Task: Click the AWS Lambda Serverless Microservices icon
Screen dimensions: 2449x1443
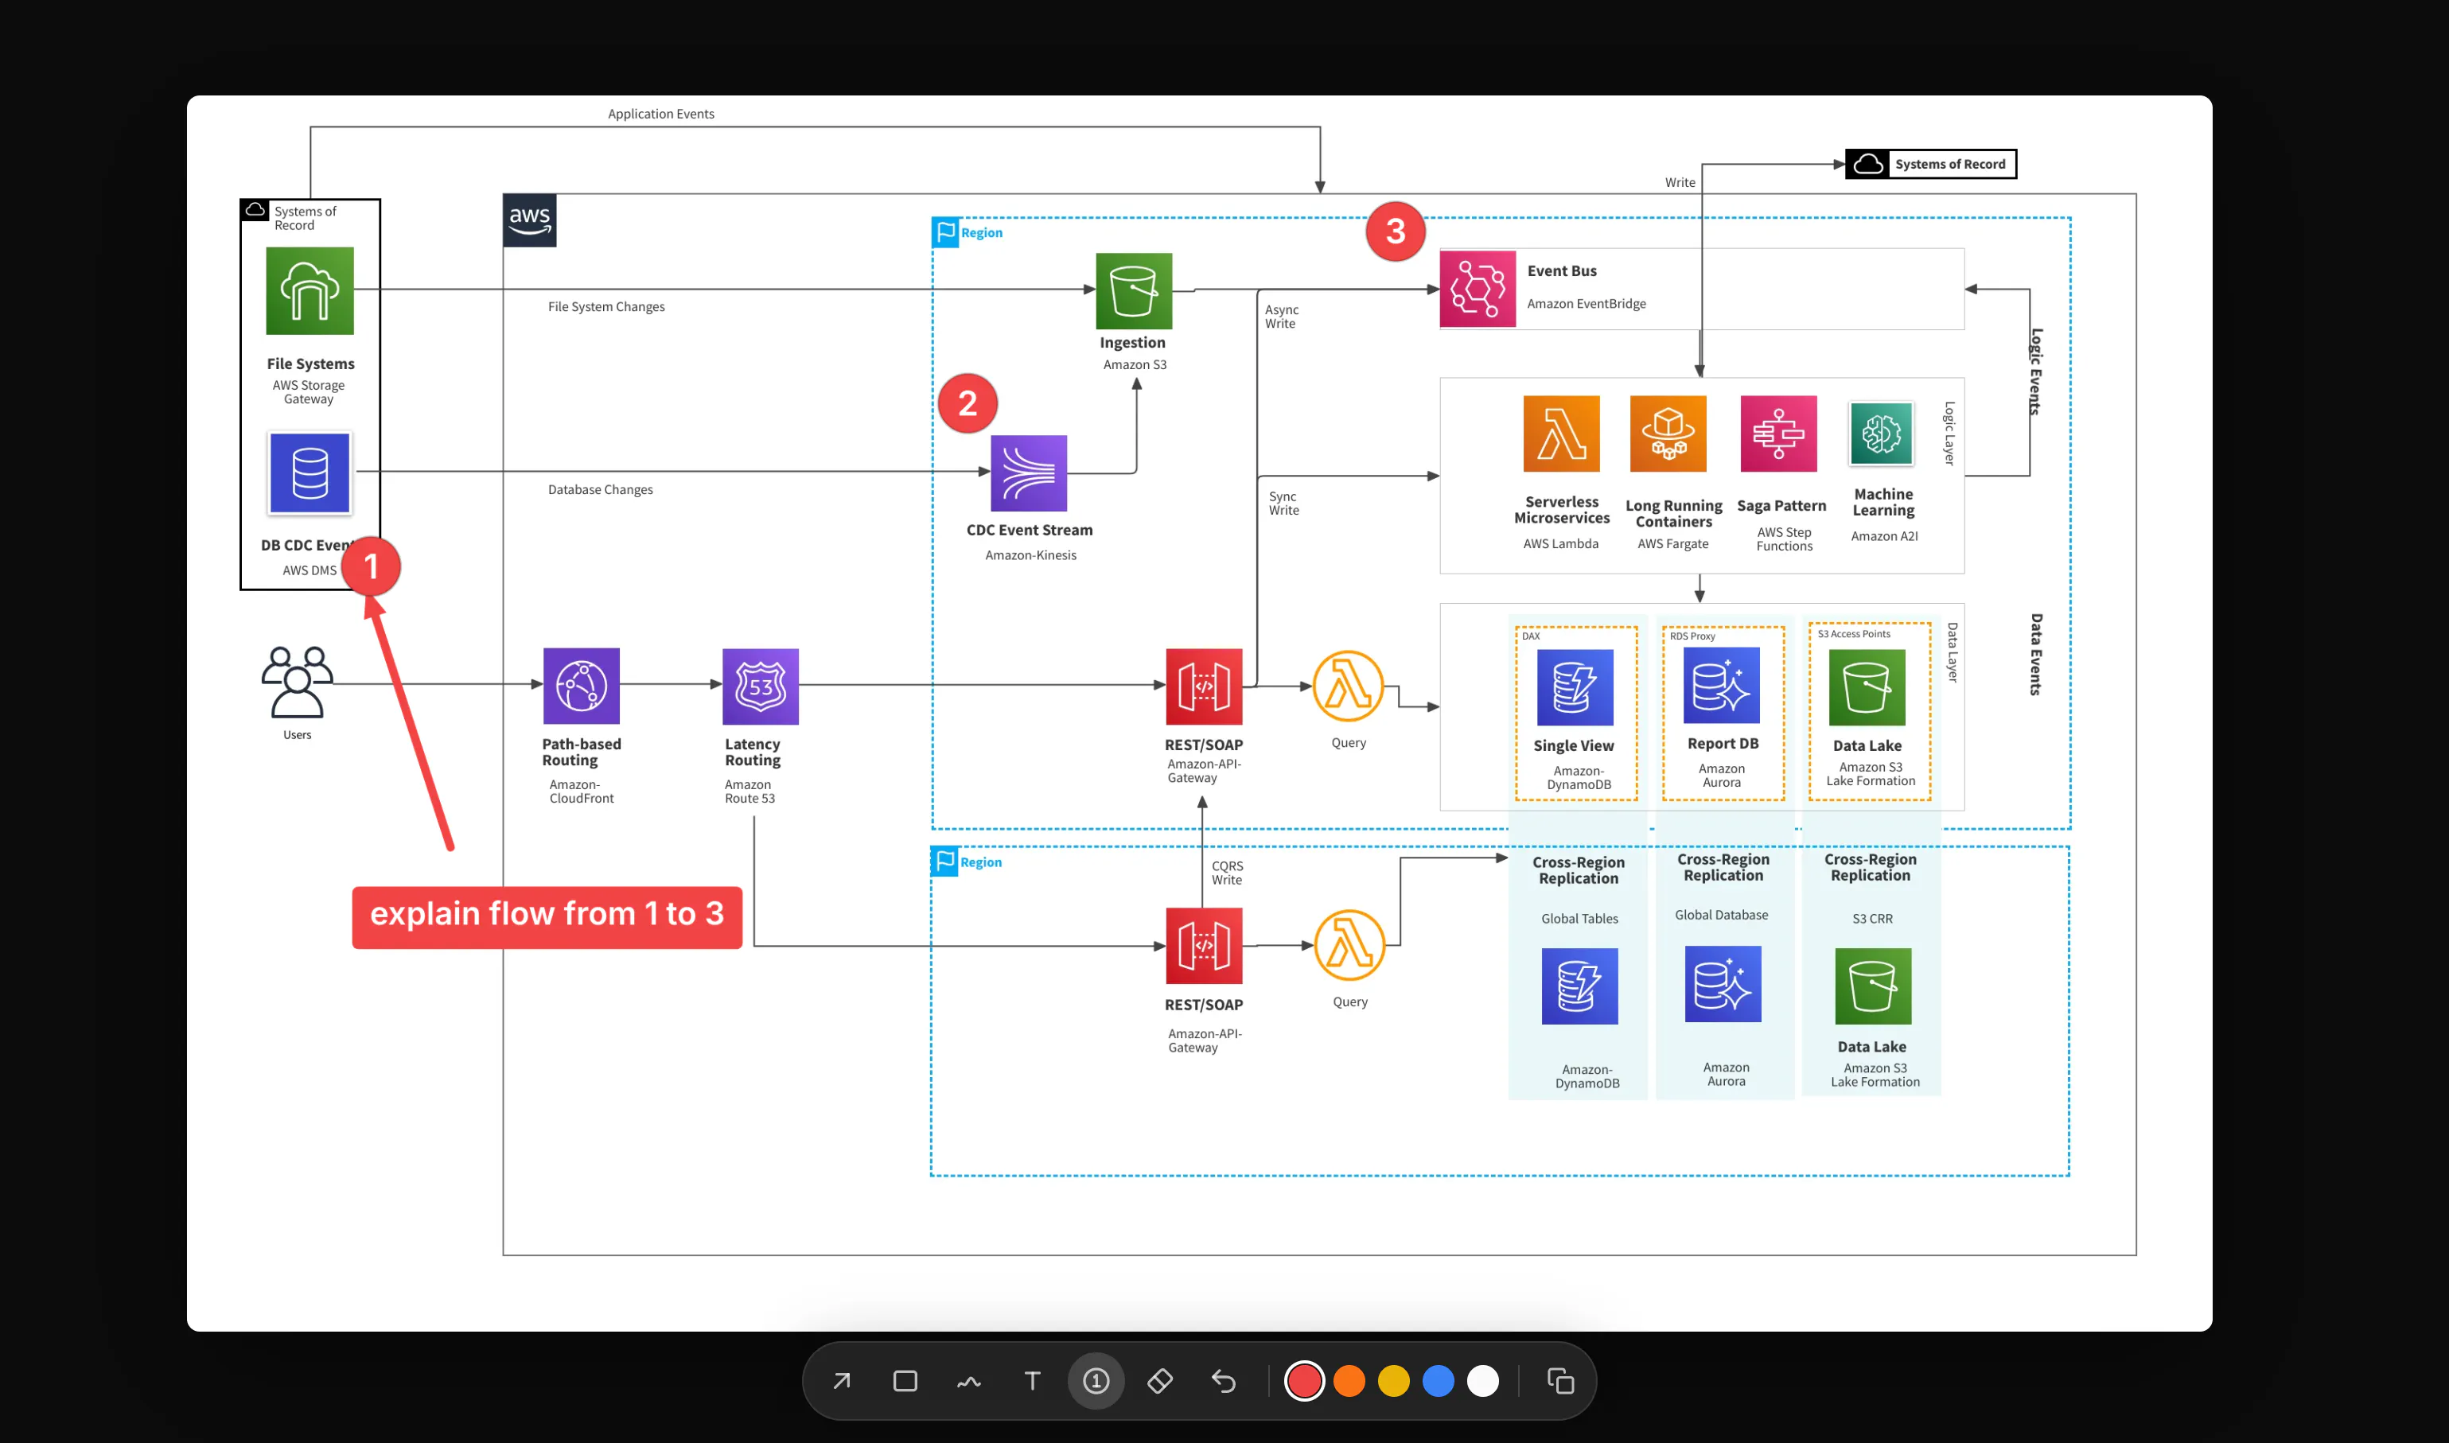Action: (1562, 434)
